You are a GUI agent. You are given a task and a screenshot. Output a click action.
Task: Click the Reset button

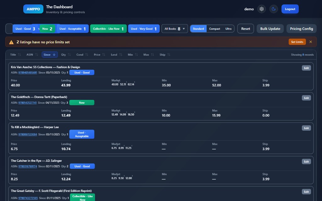246,29
